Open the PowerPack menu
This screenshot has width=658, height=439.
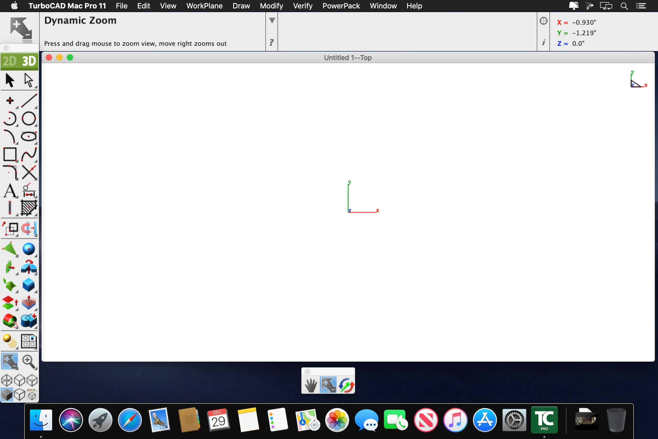341,6
